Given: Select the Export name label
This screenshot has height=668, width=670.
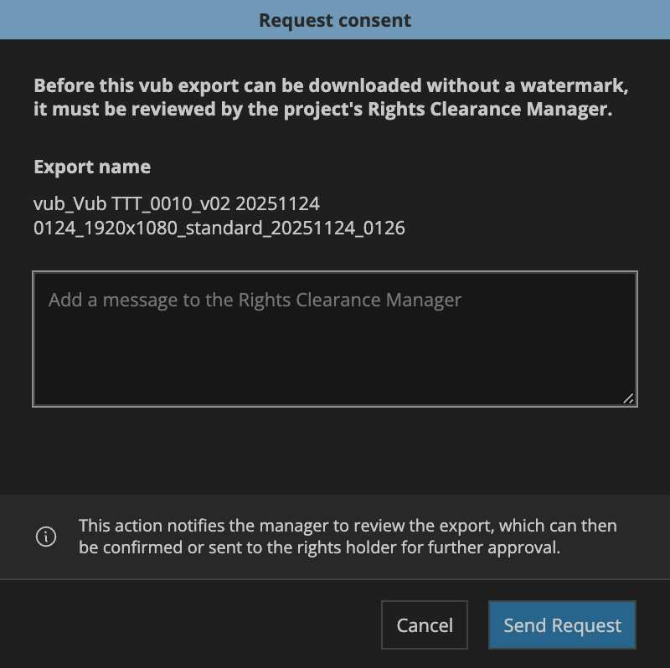Looking at the screenshot, I should (92, 167).
